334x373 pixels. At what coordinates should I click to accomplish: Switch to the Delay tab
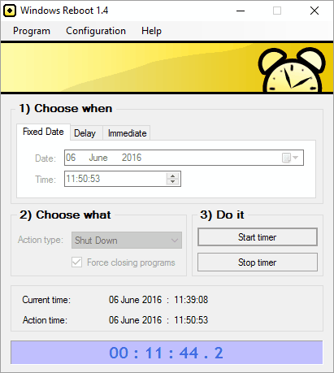click(85, 133)
